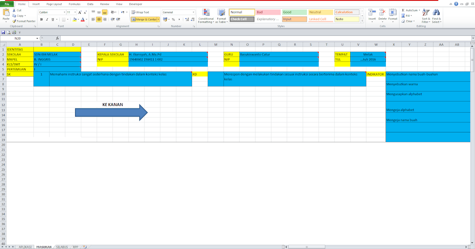Expand the cell styles gallery
This screenshot has height=249, width=475.
[362, 20]
